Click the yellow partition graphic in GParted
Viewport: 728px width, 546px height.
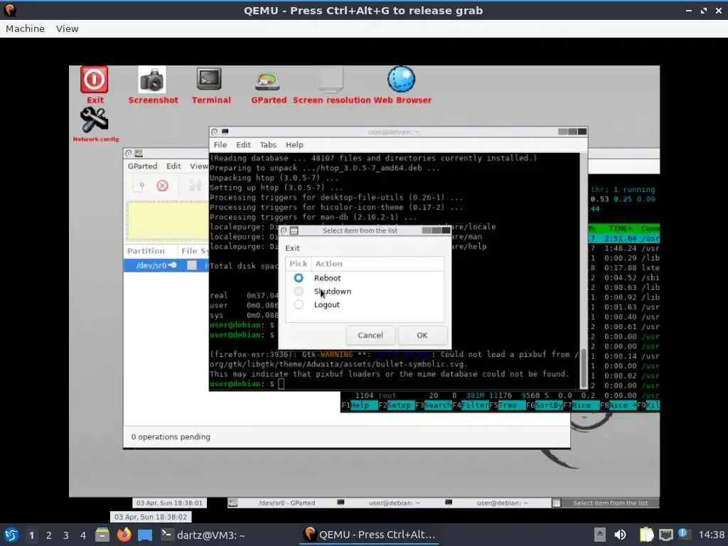[x=168, y=220]
